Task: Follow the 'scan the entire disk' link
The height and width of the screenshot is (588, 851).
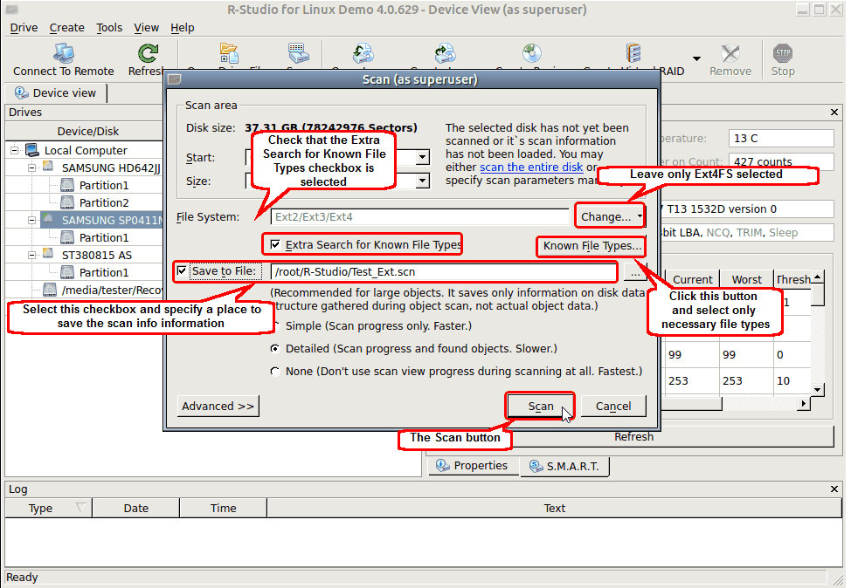Action: coord(531,167)
